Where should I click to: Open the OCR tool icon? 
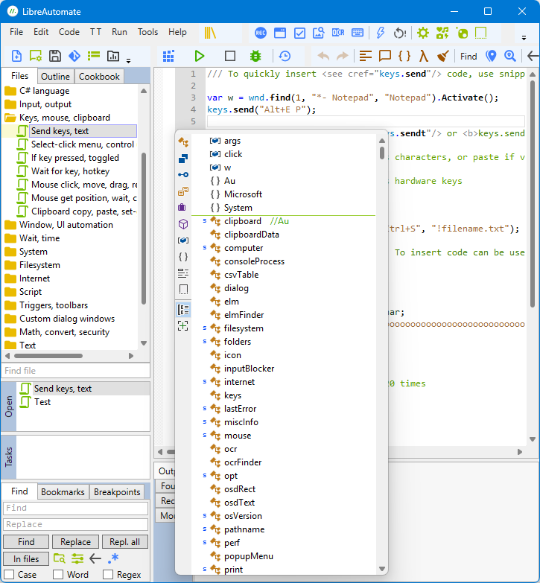tap(338, 33)
